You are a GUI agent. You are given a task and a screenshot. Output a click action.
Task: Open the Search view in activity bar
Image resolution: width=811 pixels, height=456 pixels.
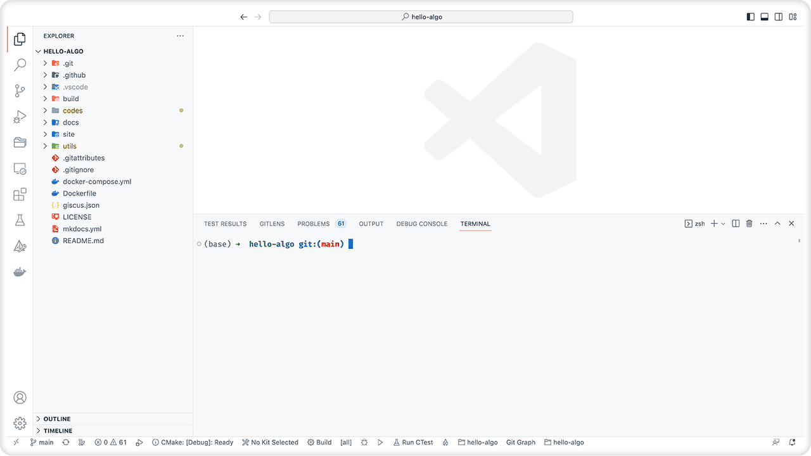point(20,65)
